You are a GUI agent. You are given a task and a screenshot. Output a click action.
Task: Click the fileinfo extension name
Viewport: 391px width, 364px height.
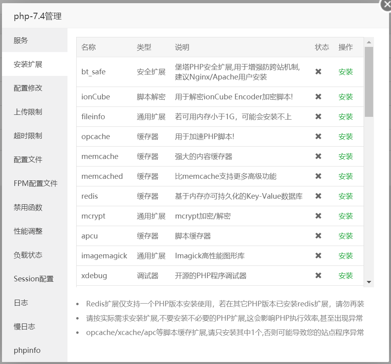coord(93,116)
